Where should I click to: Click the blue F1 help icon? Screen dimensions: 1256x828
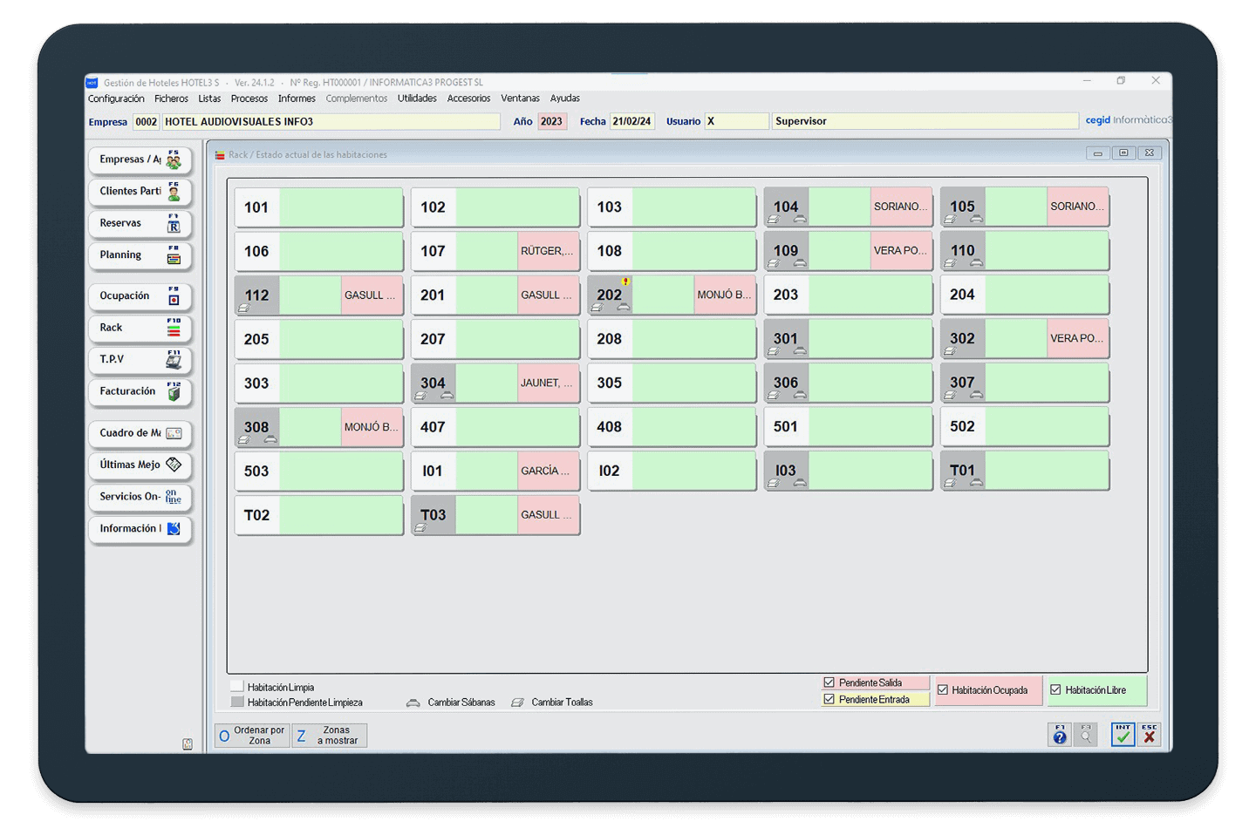click(1060, 735)
